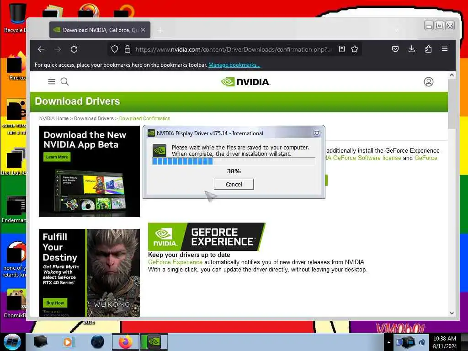Open a new tab with plus button
The image size is (468, 351).
[160, 30]
